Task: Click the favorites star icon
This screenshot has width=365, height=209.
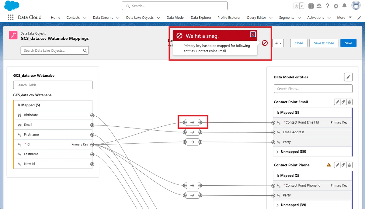Action: coord(296,6)
